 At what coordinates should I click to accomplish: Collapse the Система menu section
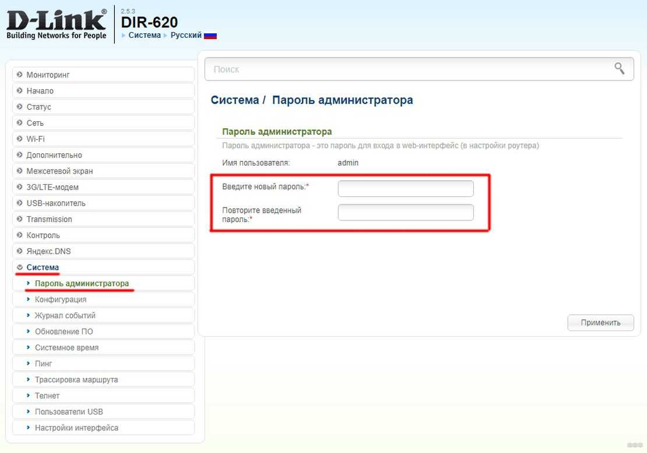point(43,268)
